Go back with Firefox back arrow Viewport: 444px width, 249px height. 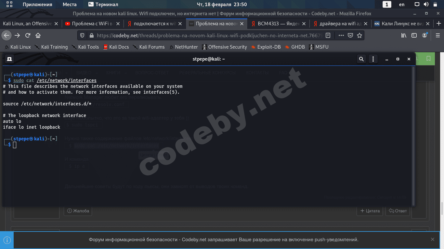tap(7, 35)
